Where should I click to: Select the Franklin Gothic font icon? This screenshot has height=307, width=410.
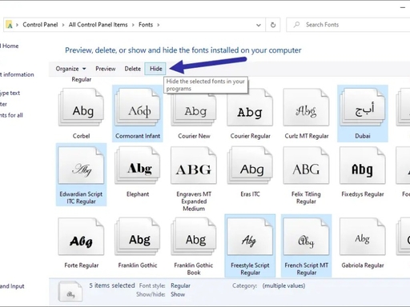click(x=138, y=237)
